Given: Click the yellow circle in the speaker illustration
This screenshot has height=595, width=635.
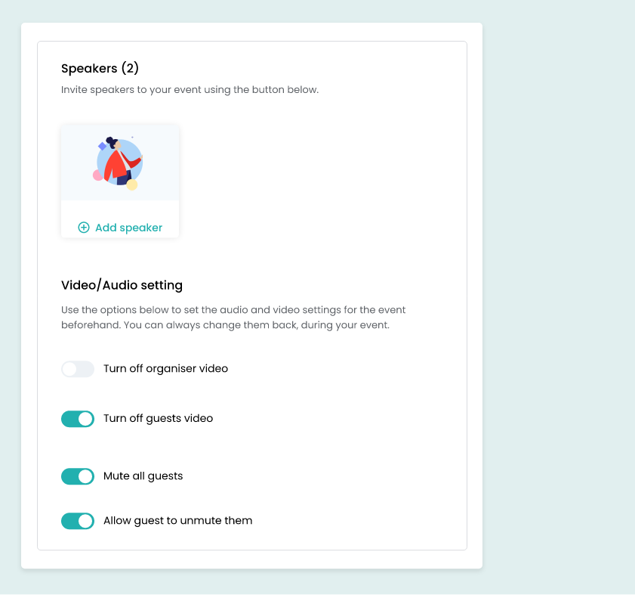Looking at the screenshot, I should 132,185.
